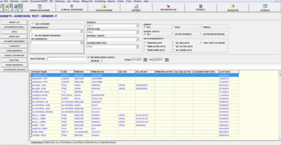Open the Help menu
The image size is (281, 145).
tap(146, 1)
